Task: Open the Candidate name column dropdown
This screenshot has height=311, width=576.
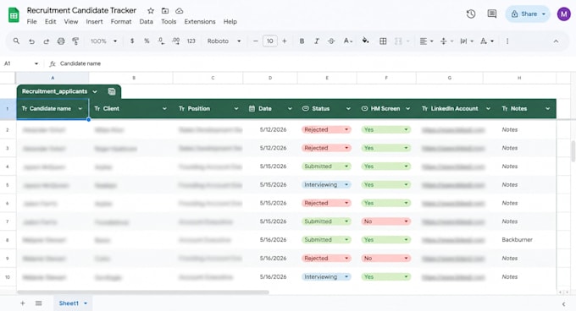Action: (x=80, y=109)
